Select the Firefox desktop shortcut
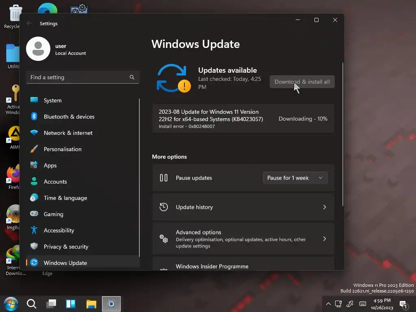 (x=13, y=177)
